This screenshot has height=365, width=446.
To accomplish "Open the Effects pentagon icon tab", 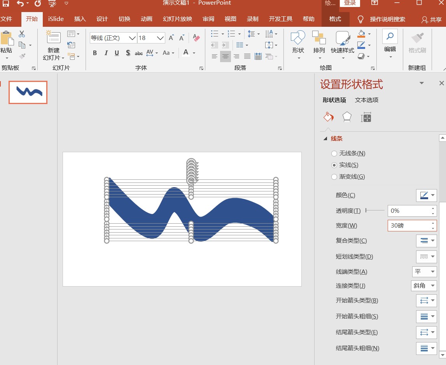I will [347, 117].
